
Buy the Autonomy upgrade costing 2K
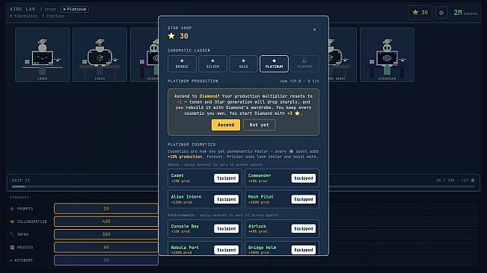106,260
